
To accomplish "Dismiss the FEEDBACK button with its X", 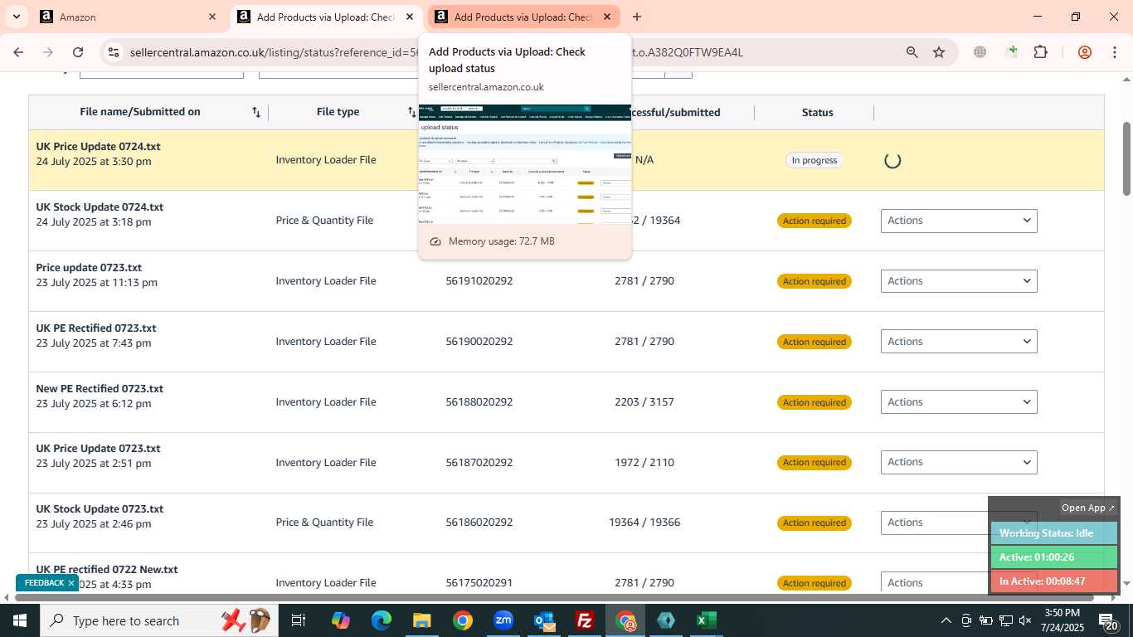I will pos(71,583).
